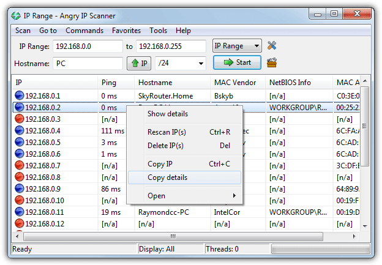Image resolution: width=382 pixels, height=265 pixels.
Task: Sort by the Ping column header
Action: pyautogui.click(x=116, y=83)
